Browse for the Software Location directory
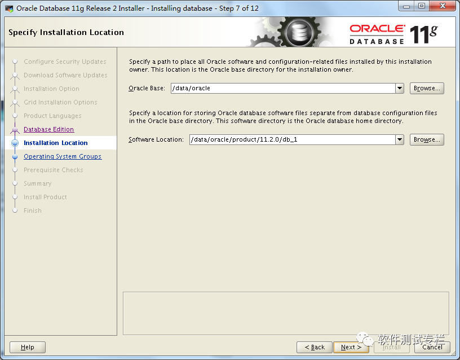 [x=427, y=140]
